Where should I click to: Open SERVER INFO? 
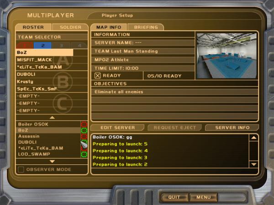click(x=232, y=128)
